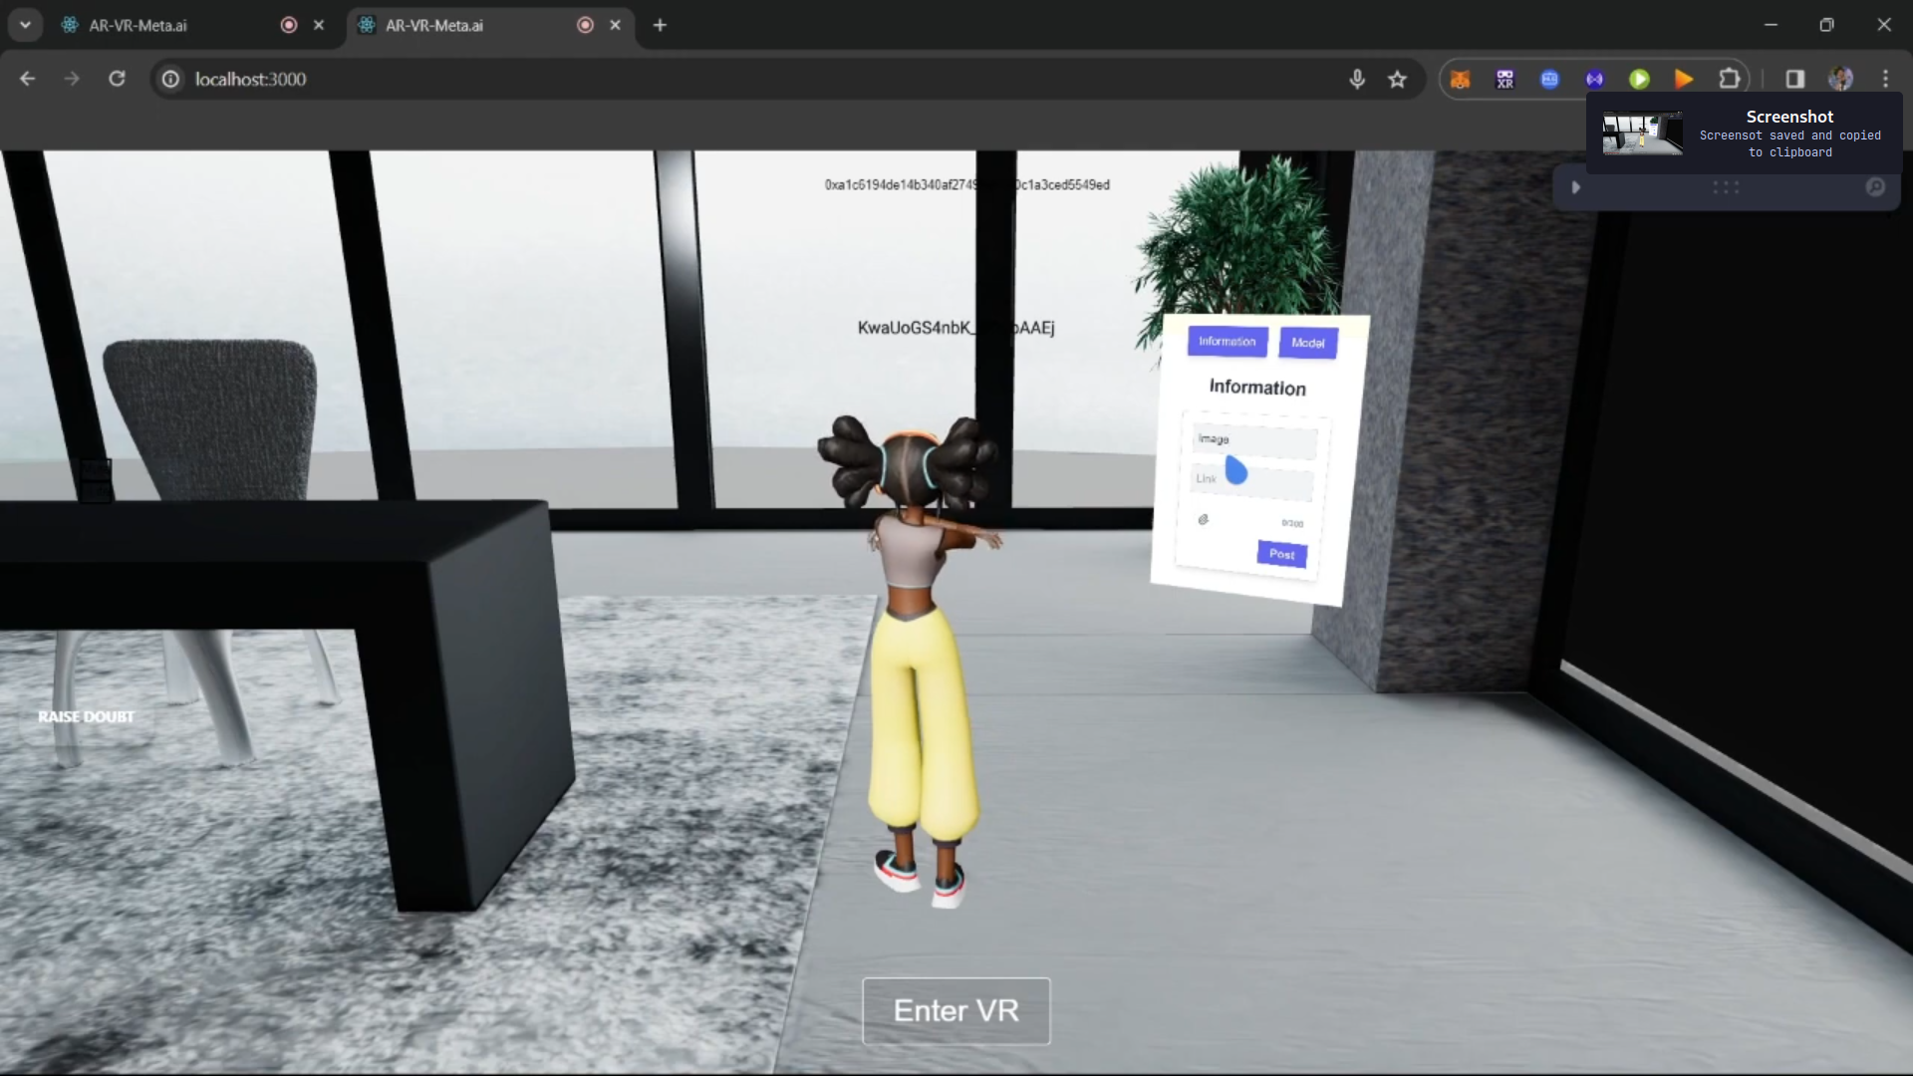Viewport: 1913px width, 1076px height.
Task: Select the Information tab on the panel
Action: coord(1227,342)
